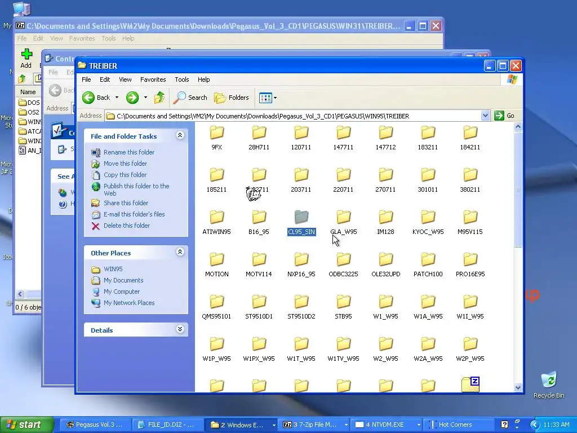Go to WIN95 in Other Places
Viewport: 577px width, 433px height.
pyautogui.click(x=113, y=269)
